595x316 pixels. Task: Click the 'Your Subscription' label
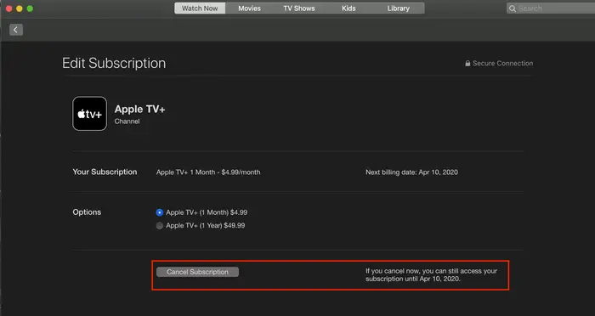click(x=105, y=172)
